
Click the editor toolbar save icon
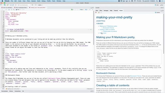click(9, 10)
